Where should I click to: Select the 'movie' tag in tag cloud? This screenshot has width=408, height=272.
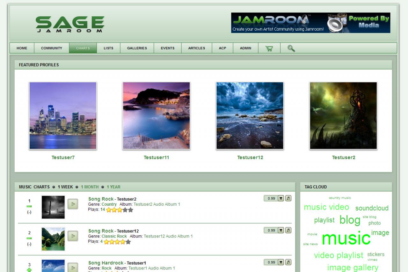[x=312, y=234]
